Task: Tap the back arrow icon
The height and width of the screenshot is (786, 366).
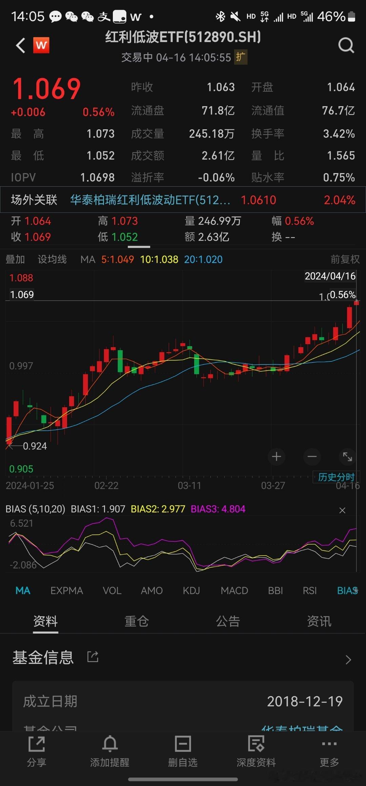Action: [21, 45]
